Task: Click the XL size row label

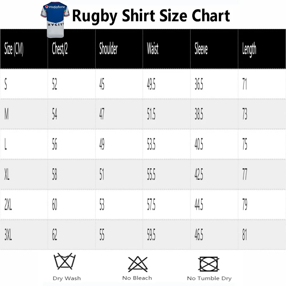Action: click(7, 175)
